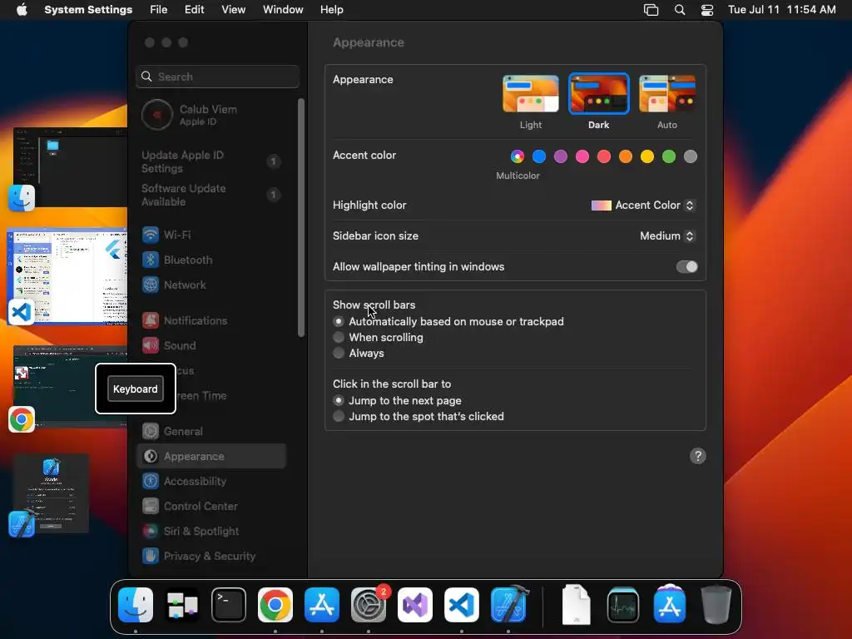Choose the Auto appearance mode

667,94
